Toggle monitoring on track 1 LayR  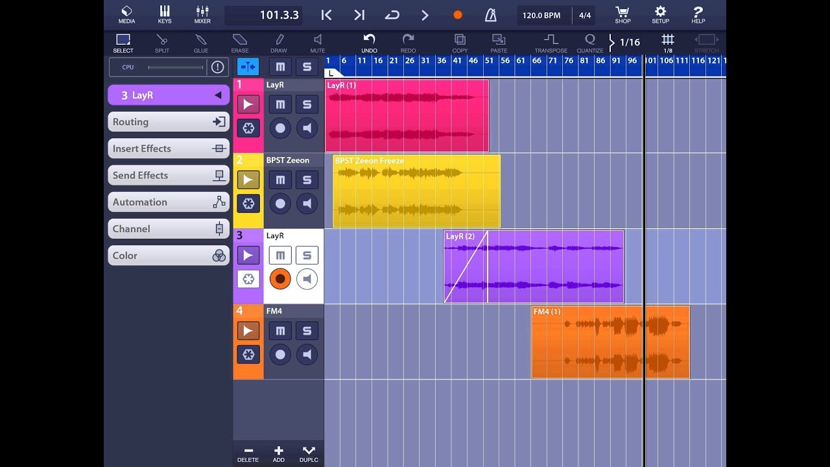click(x=307, y=128)
